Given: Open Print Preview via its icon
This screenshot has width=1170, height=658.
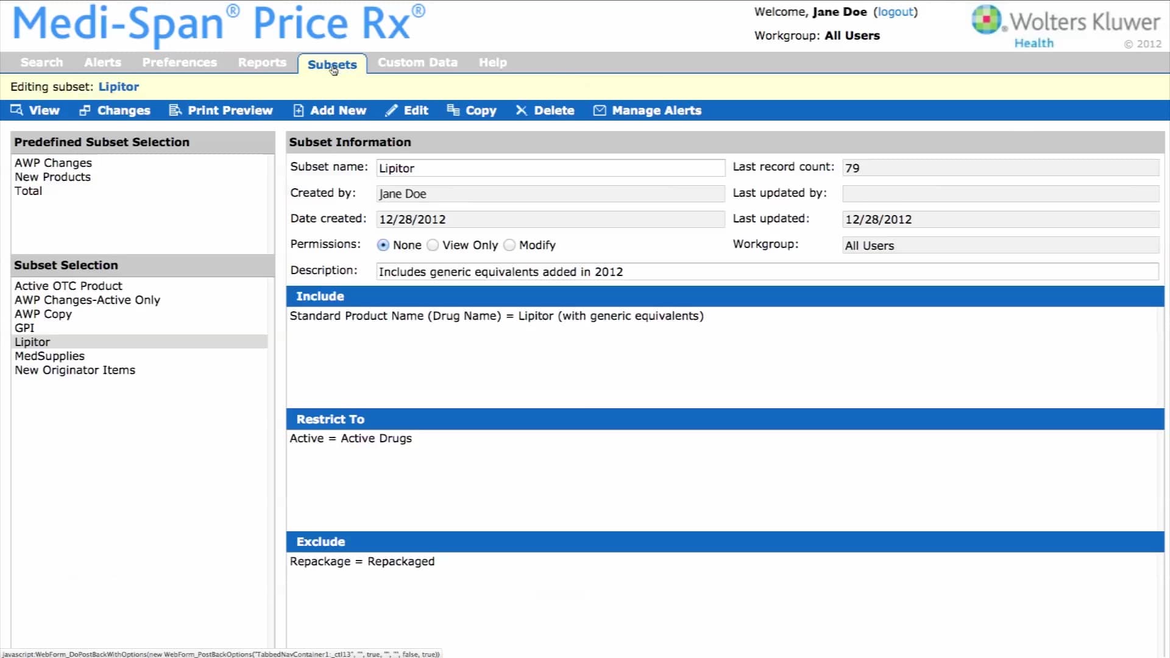Looking at the screenshot, I should [x=175, y=110].
